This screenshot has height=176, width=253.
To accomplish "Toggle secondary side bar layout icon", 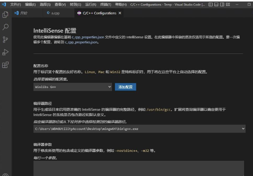I will click(222, 4).
